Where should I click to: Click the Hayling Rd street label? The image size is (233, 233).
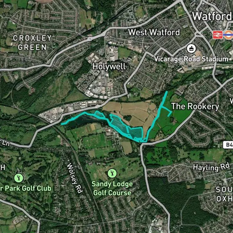[211, 167]
